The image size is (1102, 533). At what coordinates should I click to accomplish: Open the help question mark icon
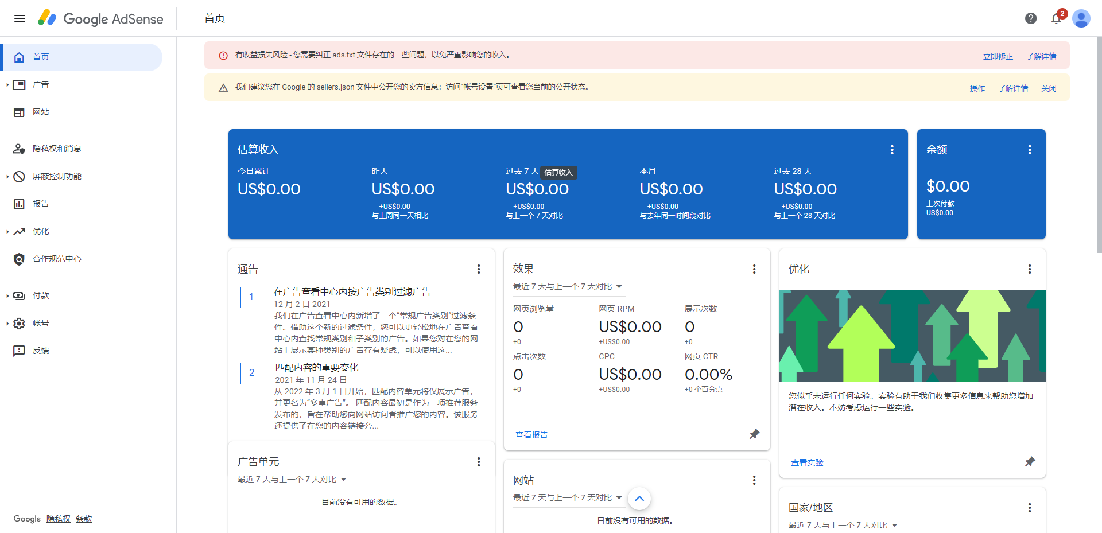click(x=1031, y=18)
